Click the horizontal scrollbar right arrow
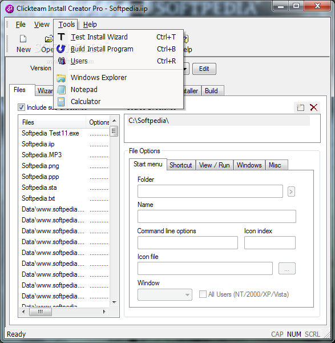Screen dimensions: 335x343 tap(104, 312)
